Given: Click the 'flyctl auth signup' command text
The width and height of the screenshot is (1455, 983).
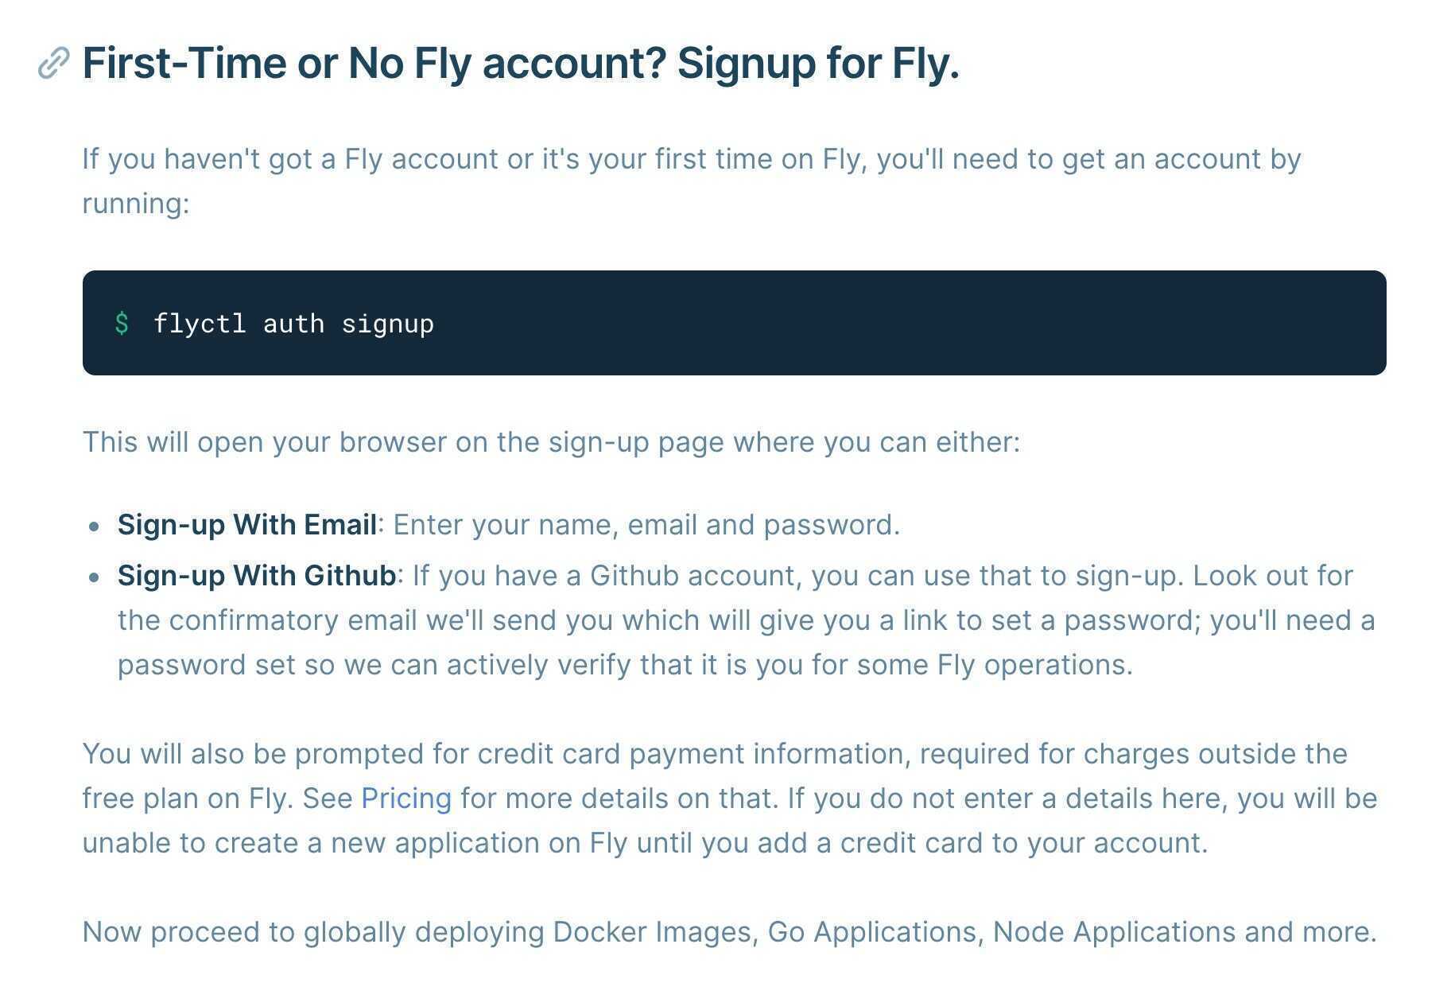Looking at the screenshot, I should 293,324.
